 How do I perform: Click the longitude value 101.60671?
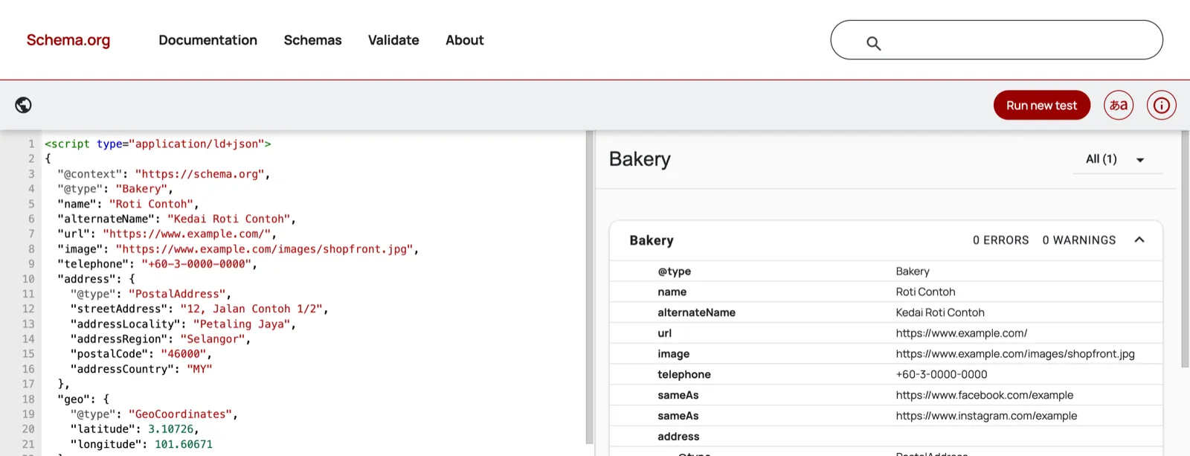click(x=184, y=444)
